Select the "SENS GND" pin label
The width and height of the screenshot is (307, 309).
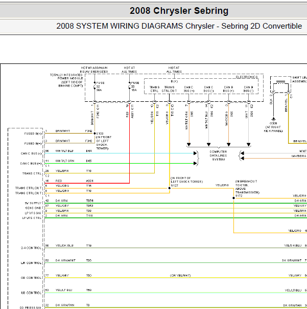pos(33,208)
